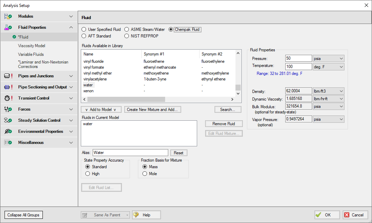
Task: Click Create New Mixture and Add button
Action: 152,110
